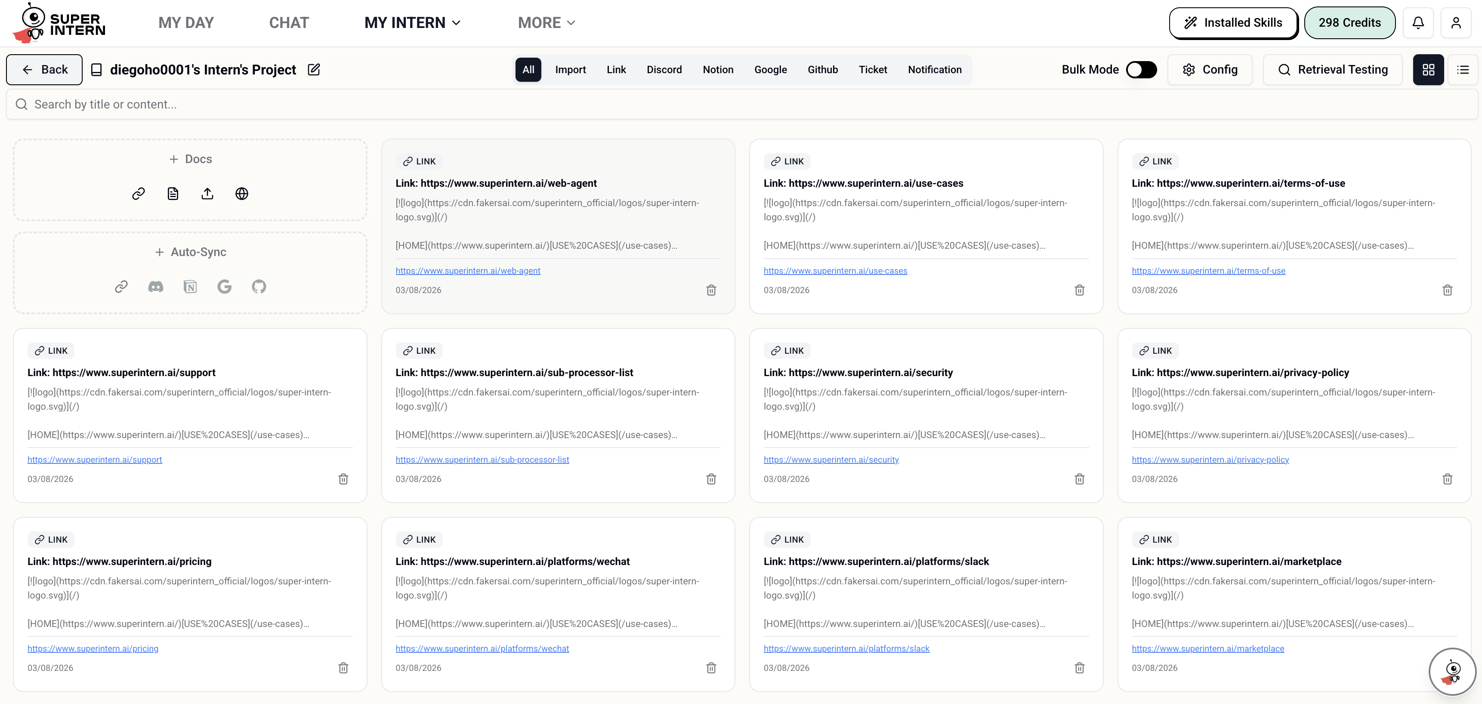Expand the MY INTERN dropdown
This screenshot has width=1482, height=704.
(413, 22)
